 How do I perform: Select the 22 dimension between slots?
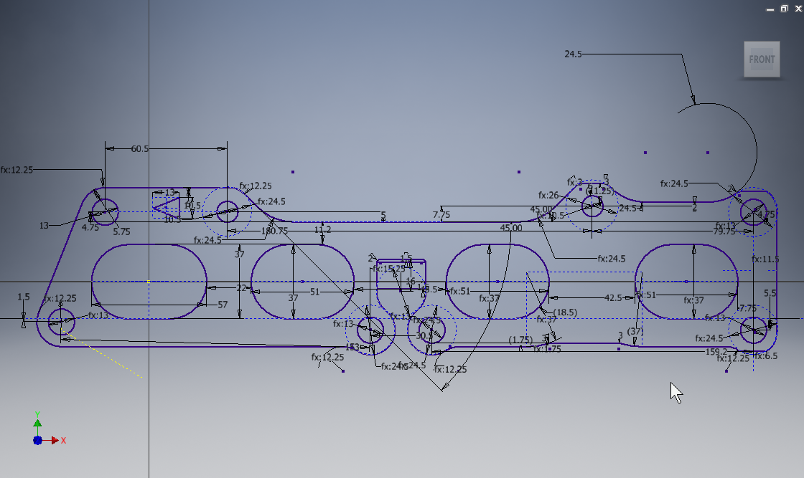[x=241, y=288]
